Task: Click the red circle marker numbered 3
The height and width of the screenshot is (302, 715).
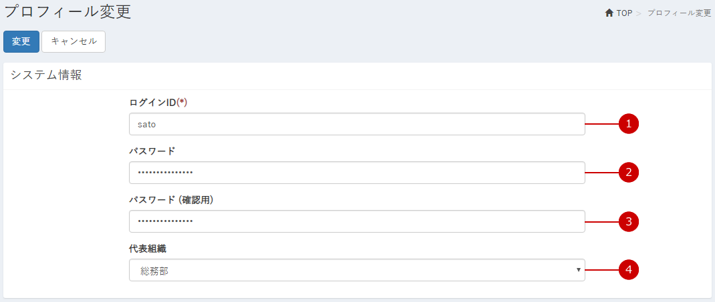Action: point(628,221)
